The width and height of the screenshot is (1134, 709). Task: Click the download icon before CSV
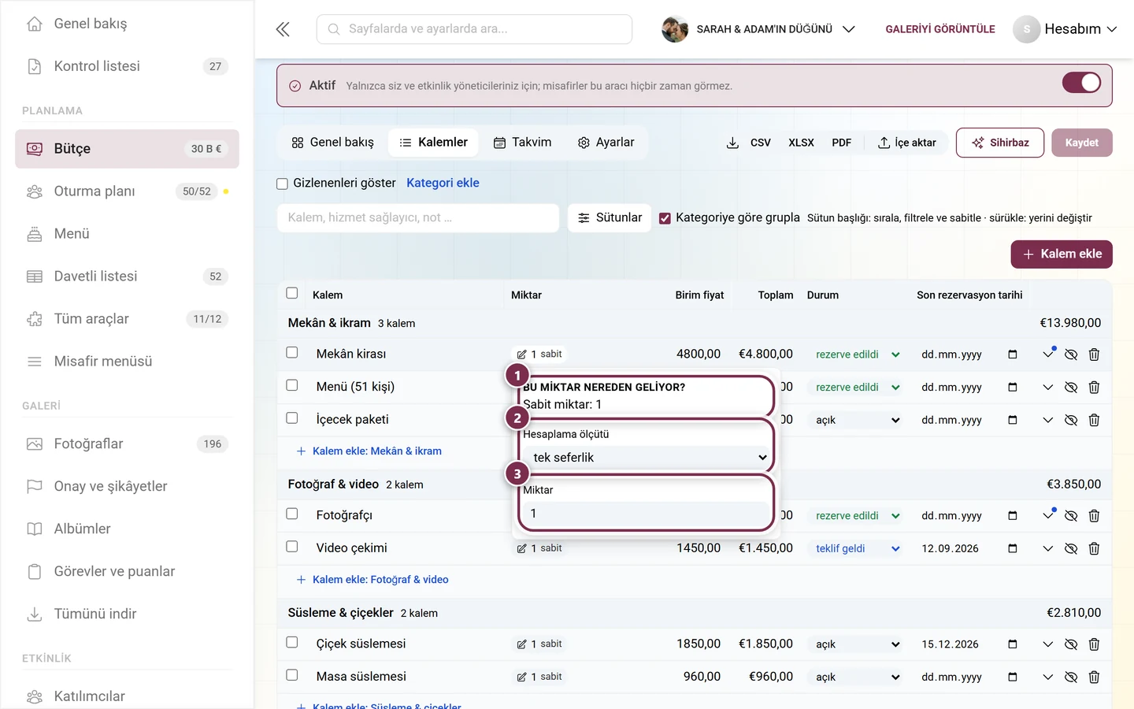[732, 143]
